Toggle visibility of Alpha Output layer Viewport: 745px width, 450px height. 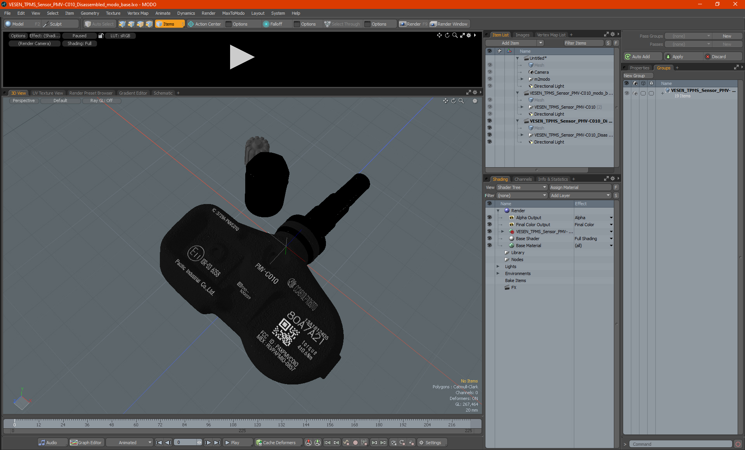(489, 218)
